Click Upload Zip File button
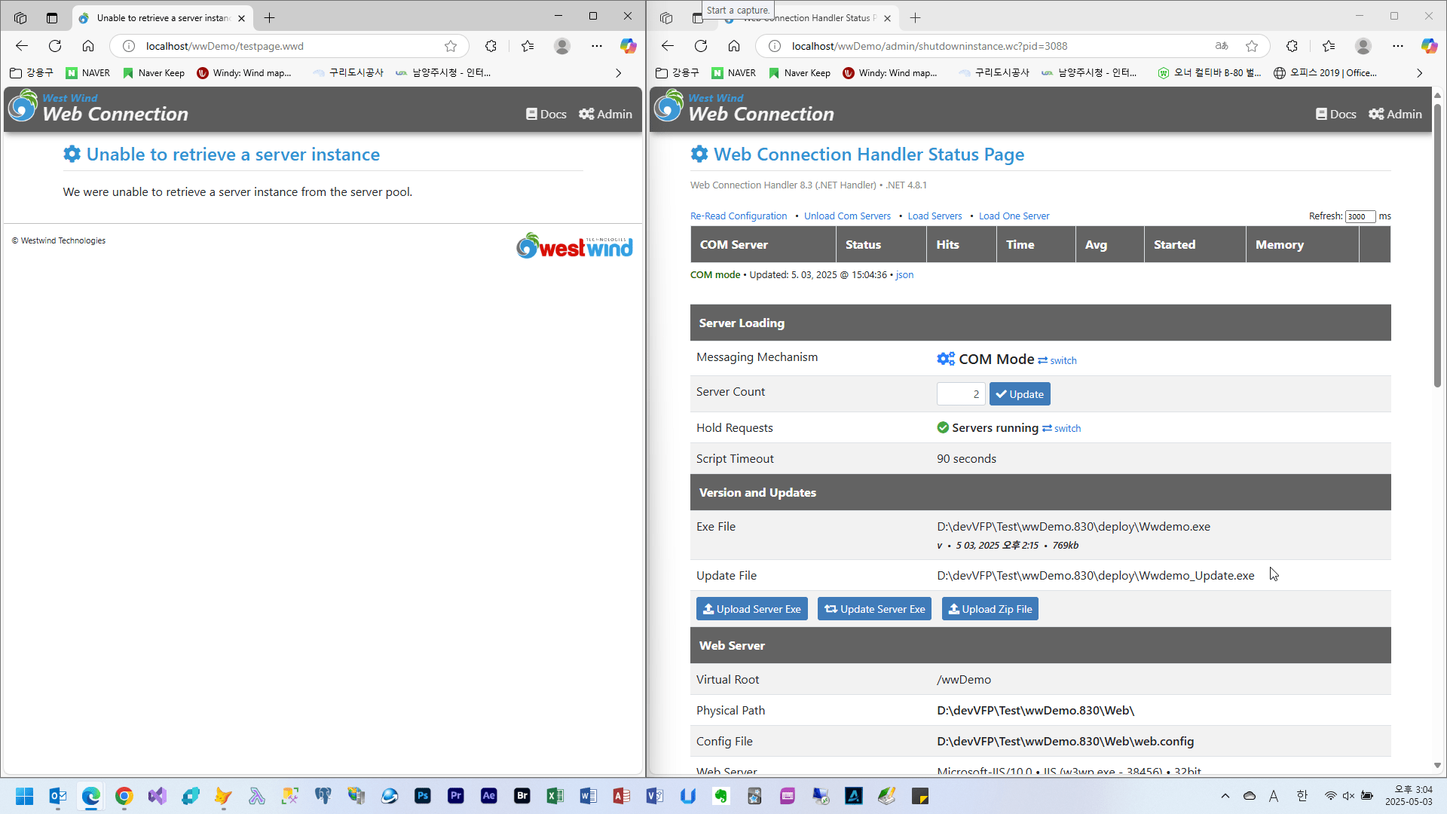Screen dimensions: 1447x814 (990, 609)
